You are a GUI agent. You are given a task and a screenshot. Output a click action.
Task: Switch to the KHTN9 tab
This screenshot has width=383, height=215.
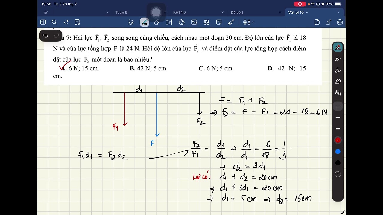click(180, 13)
